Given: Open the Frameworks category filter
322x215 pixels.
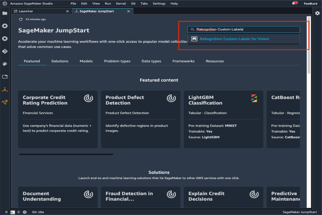Looking at the screenshot, I should [183, 61].
